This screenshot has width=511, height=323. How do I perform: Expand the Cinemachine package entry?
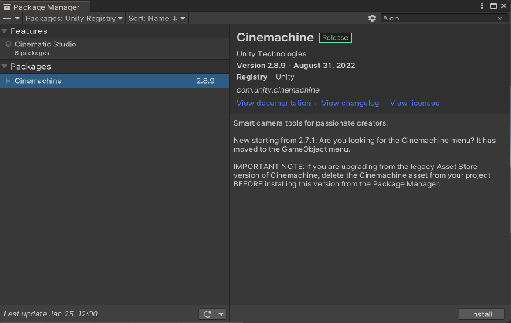click(7, 81)
